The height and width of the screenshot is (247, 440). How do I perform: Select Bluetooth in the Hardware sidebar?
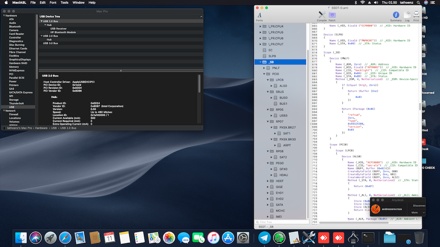coord(15,27)
